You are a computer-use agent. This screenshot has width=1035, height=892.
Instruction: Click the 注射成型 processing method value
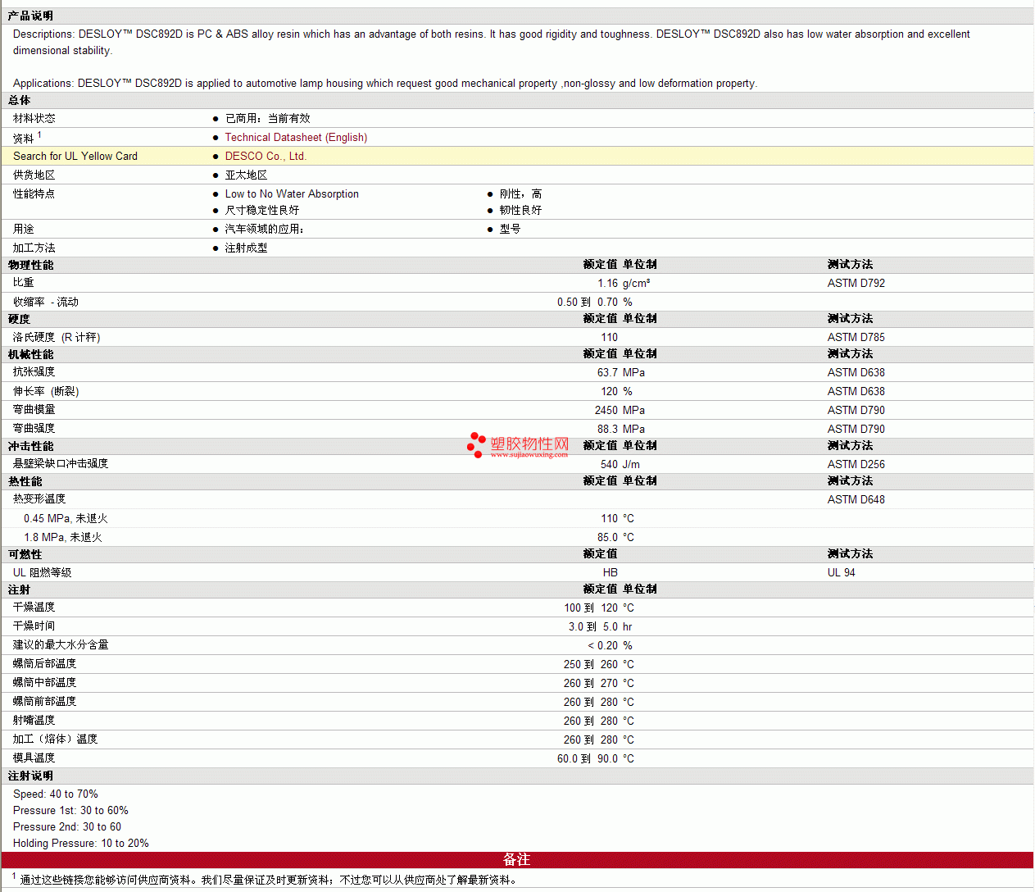(x=246, y=248)
